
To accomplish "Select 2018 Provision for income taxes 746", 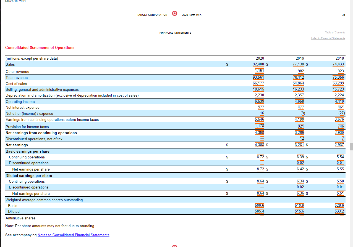I will coord(341,126).
